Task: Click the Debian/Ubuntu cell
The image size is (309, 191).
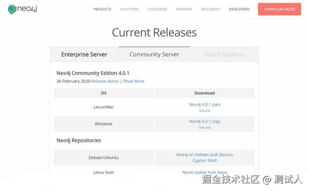Action: [104, 157]
